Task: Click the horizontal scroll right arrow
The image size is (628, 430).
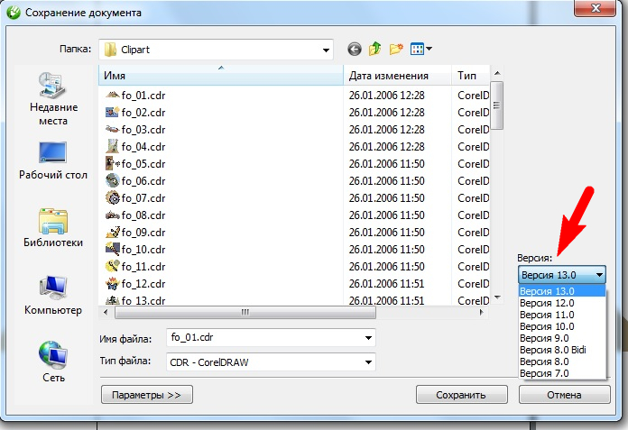Action: [482, 313]
